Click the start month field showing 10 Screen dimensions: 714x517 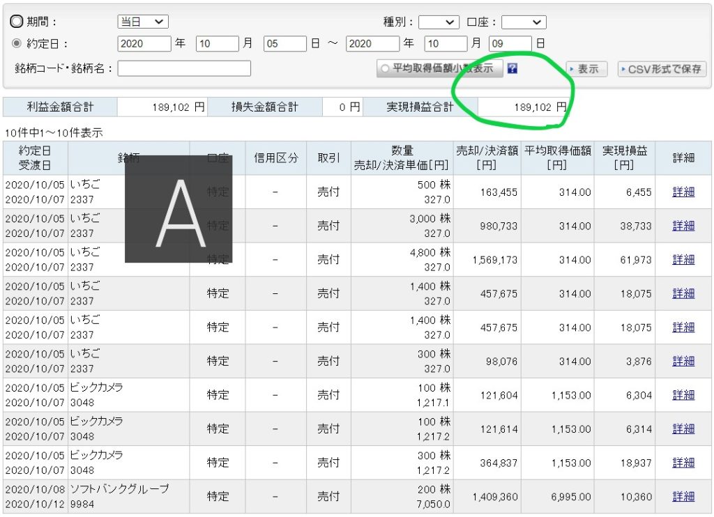click(218, 44)
